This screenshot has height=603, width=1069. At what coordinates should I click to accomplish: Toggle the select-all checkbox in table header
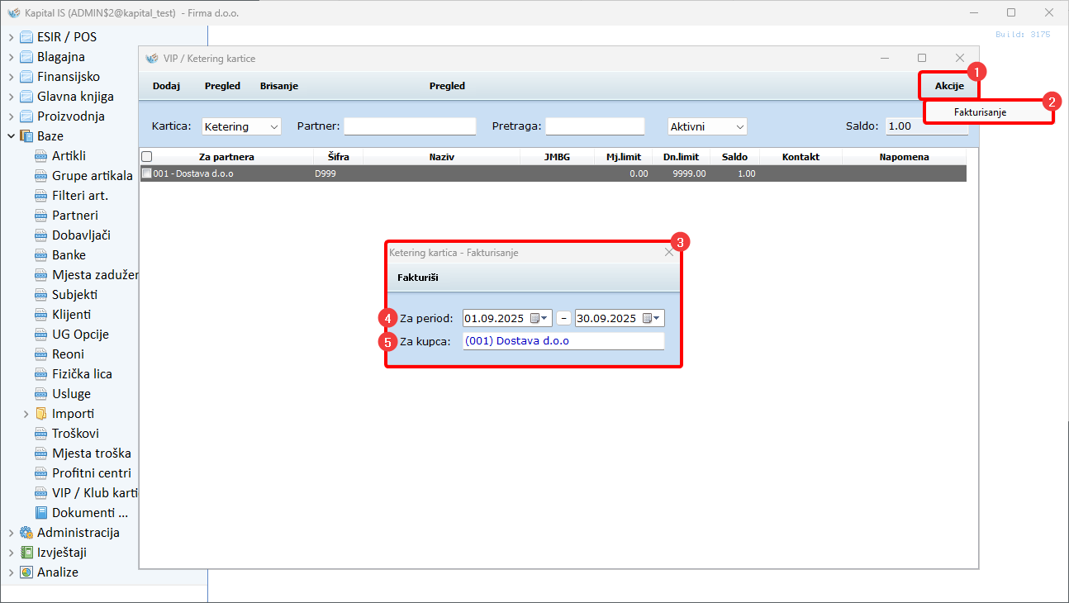(x=146, y=157)
